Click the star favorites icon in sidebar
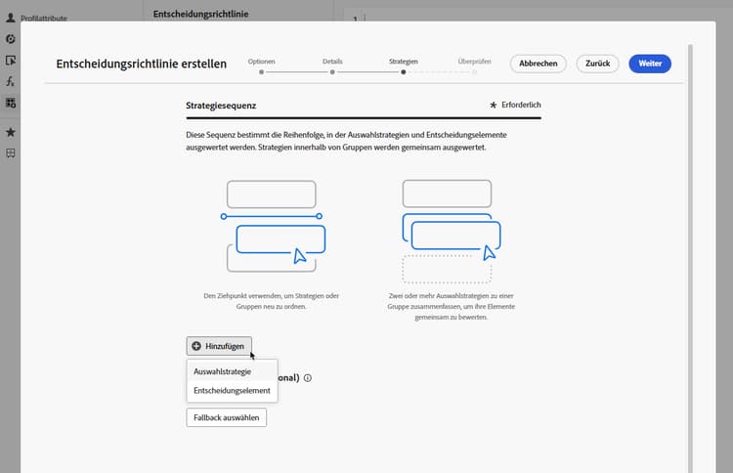This screenshot has width=733, height=473. point(11,132)
